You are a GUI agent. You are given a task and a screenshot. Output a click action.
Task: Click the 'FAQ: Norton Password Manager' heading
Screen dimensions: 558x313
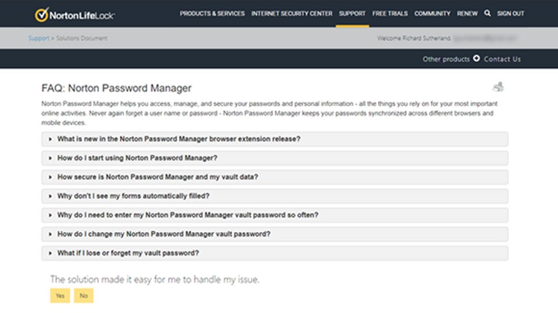click(116, 88)
